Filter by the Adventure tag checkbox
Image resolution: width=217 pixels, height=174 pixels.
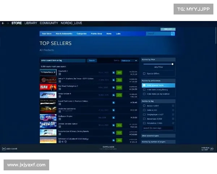tap(144, 119)
